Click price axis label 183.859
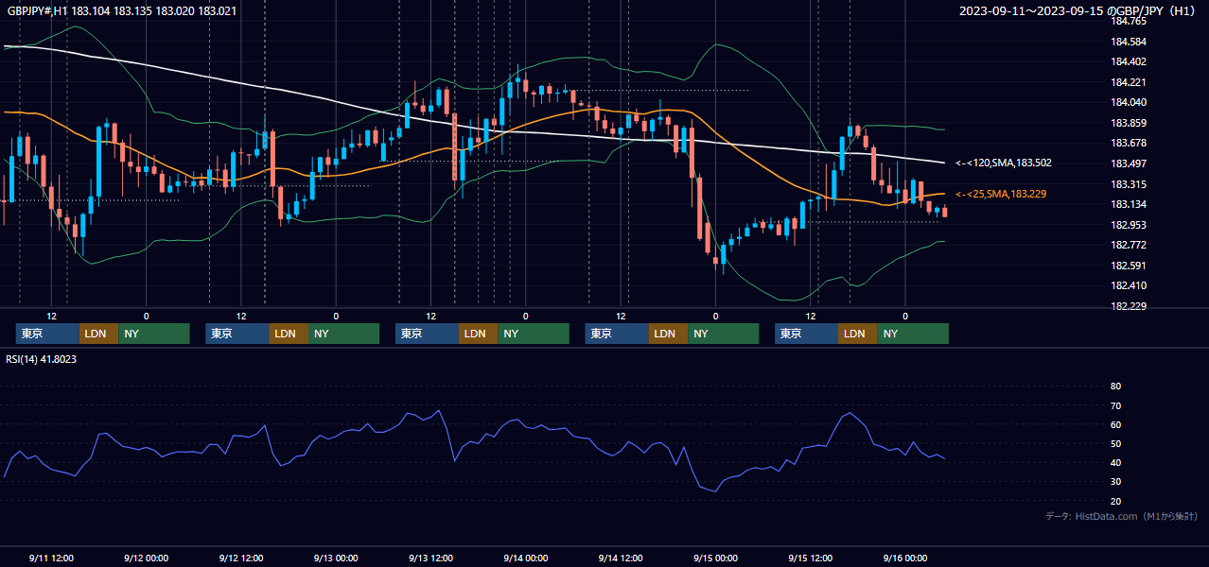The width and height of the screenshot is (1209, 567). 1129,123
